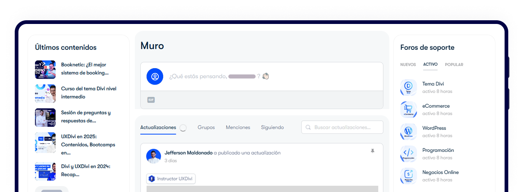Switch to the Siguiendo tab

[x=273, y=128]
